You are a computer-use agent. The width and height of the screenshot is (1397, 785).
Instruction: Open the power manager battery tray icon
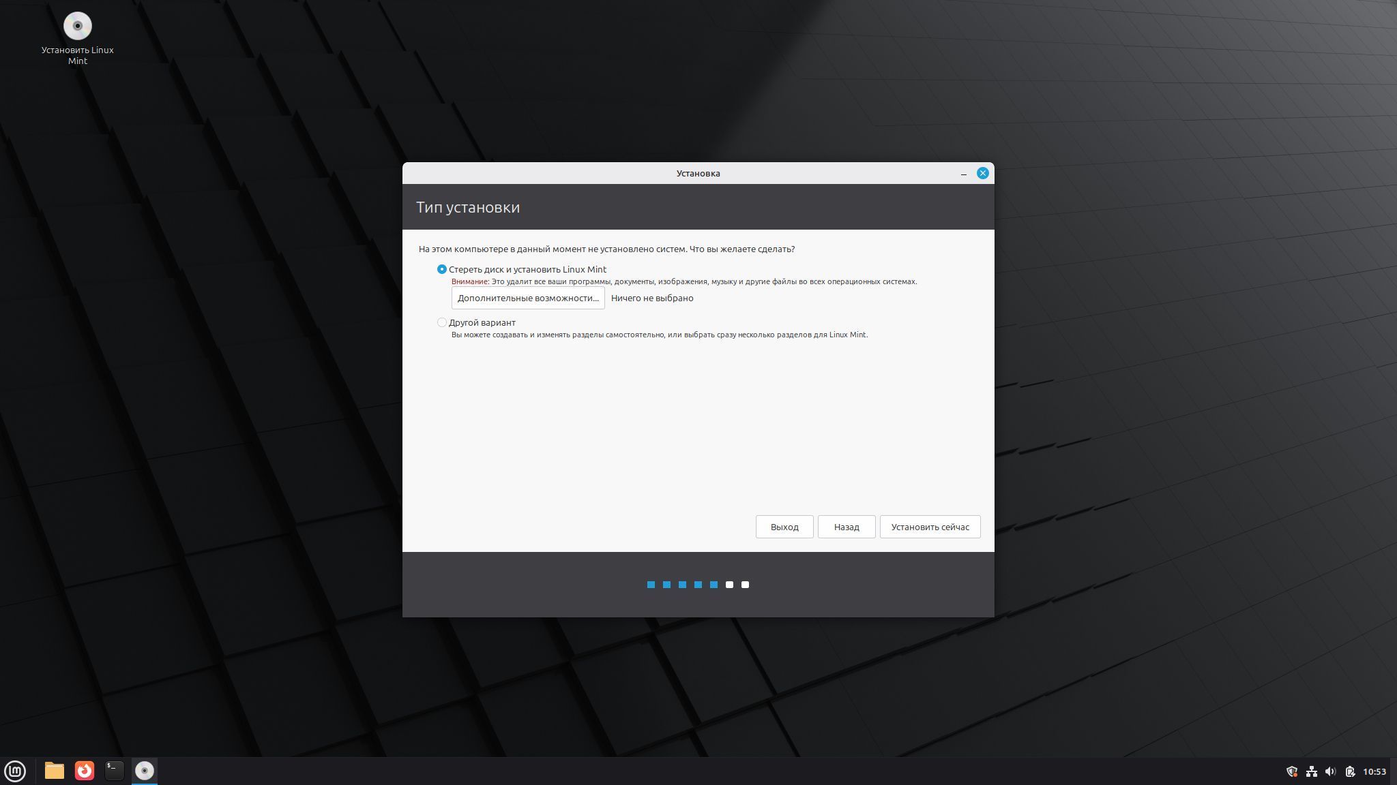pyautogui.click(x=1349, y=771)
